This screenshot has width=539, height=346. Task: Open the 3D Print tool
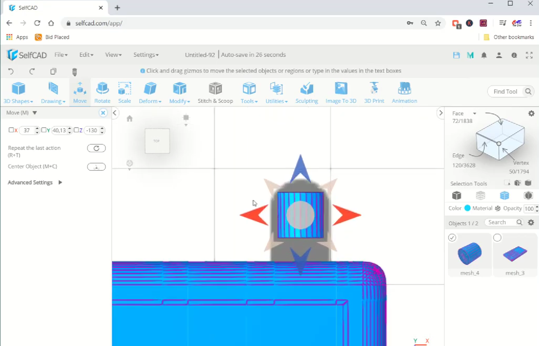click(374, 92)
